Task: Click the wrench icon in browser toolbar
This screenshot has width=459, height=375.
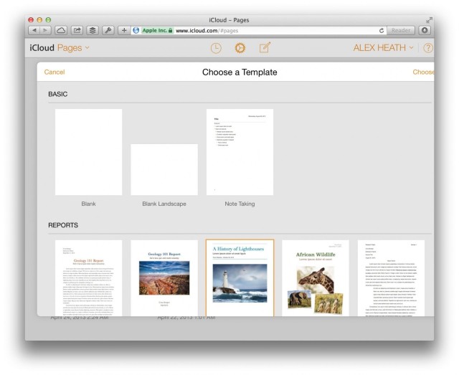Action: tap(108, 31)
